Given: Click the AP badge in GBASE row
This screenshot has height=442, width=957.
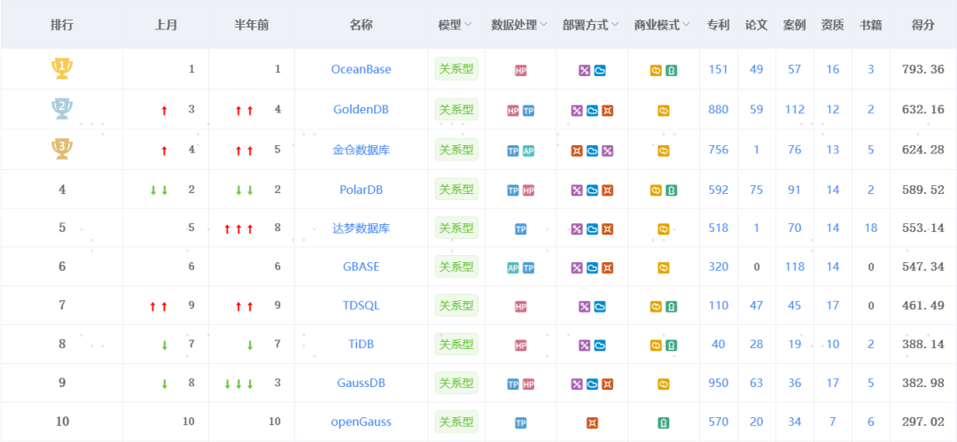Looking at the screenshot, I should pyautogui.click(x=513, y=268).
